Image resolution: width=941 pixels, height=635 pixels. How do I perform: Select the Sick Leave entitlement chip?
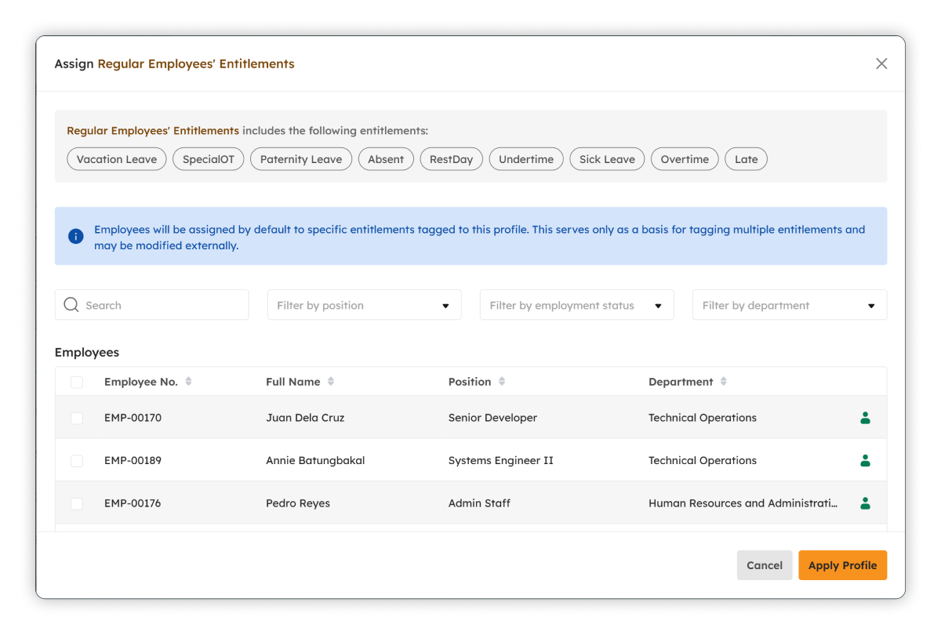(608, 159)
